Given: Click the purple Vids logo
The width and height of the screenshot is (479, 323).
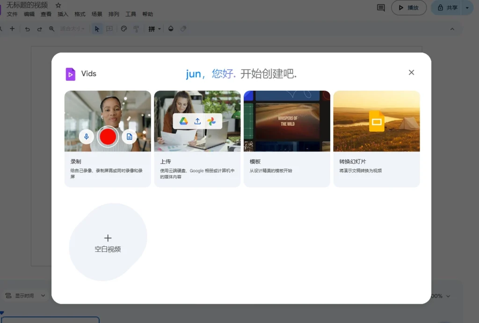Looking at the screenshot, I should (71, 74).
